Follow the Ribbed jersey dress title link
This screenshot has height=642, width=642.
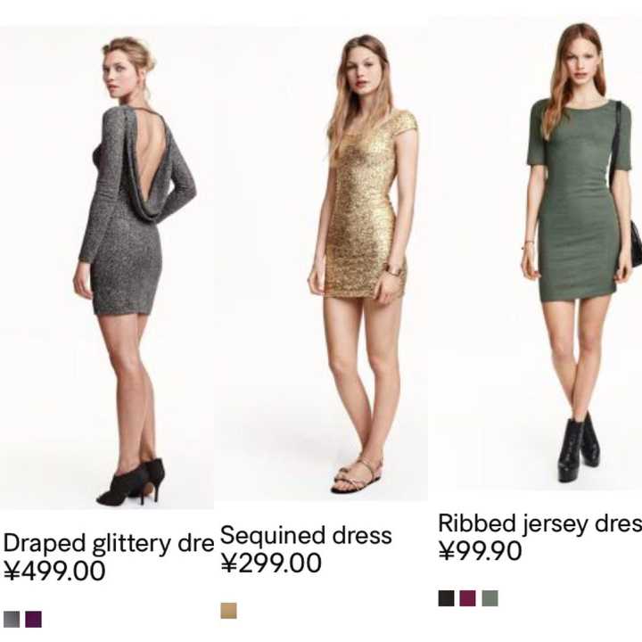pyautogui.click(x=540, y=523)
